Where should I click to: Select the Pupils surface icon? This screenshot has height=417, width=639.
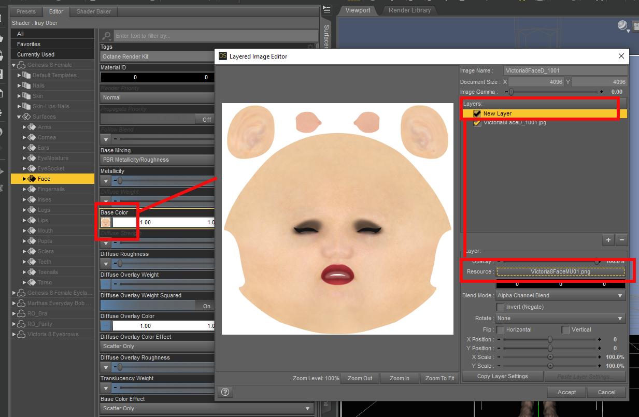click(32, 241)
